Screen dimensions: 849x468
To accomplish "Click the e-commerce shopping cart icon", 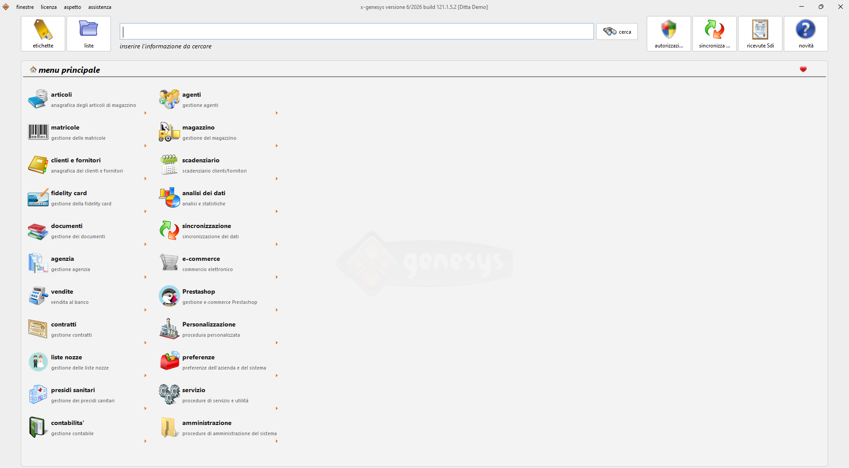I will (169, 262).
